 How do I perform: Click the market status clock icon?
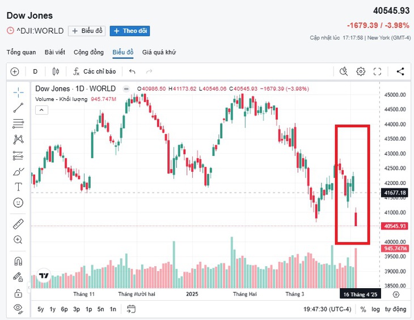coord(10,31)
